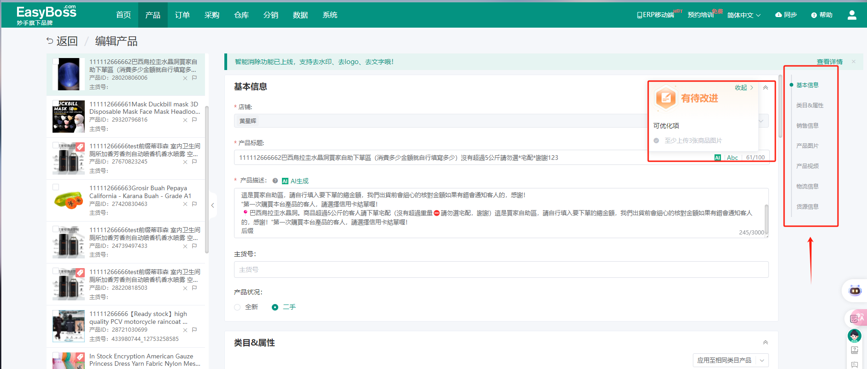
Task: Open 仓库 menu
Action: [x=241, y=15]
